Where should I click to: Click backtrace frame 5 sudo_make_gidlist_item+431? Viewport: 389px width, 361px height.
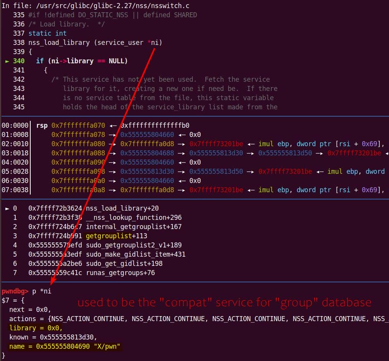click(x=136, y=254)
